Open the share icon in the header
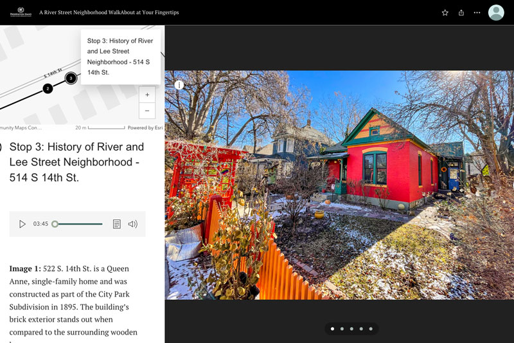The image size is (514, 343). pyautogui.click(x=461, y=13)
